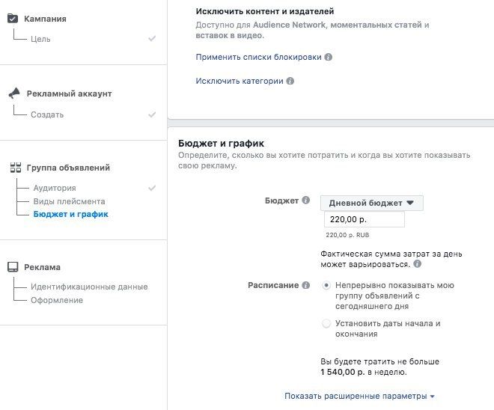This screenshot has height=410, width=494.
Task: Select 'Установить даты начала и окончания' radio
Action: tap(326, 323)
